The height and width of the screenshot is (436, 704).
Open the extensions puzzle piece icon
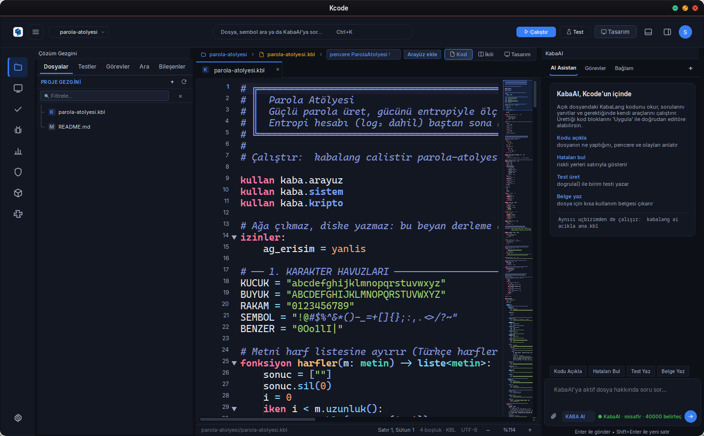18,214
